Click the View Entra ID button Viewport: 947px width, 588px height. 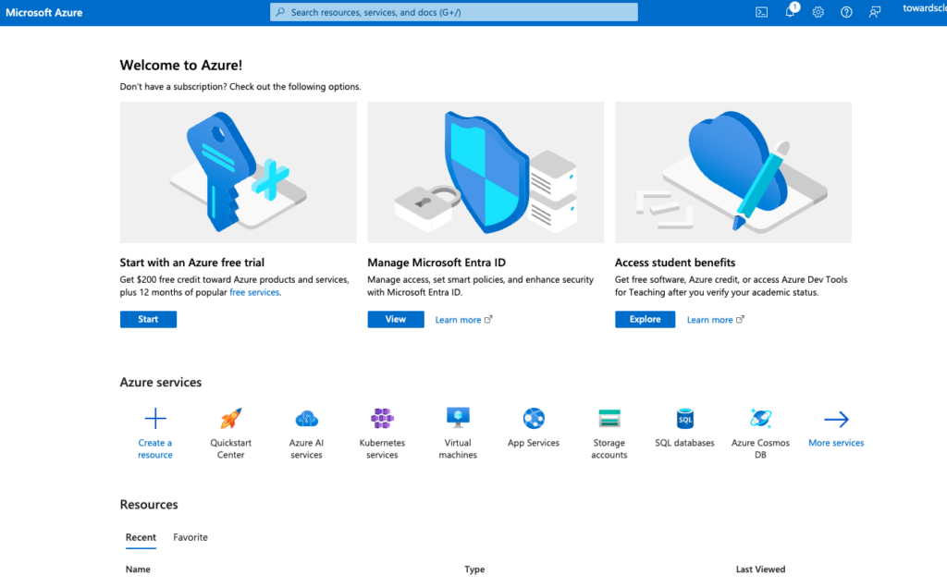396,319
